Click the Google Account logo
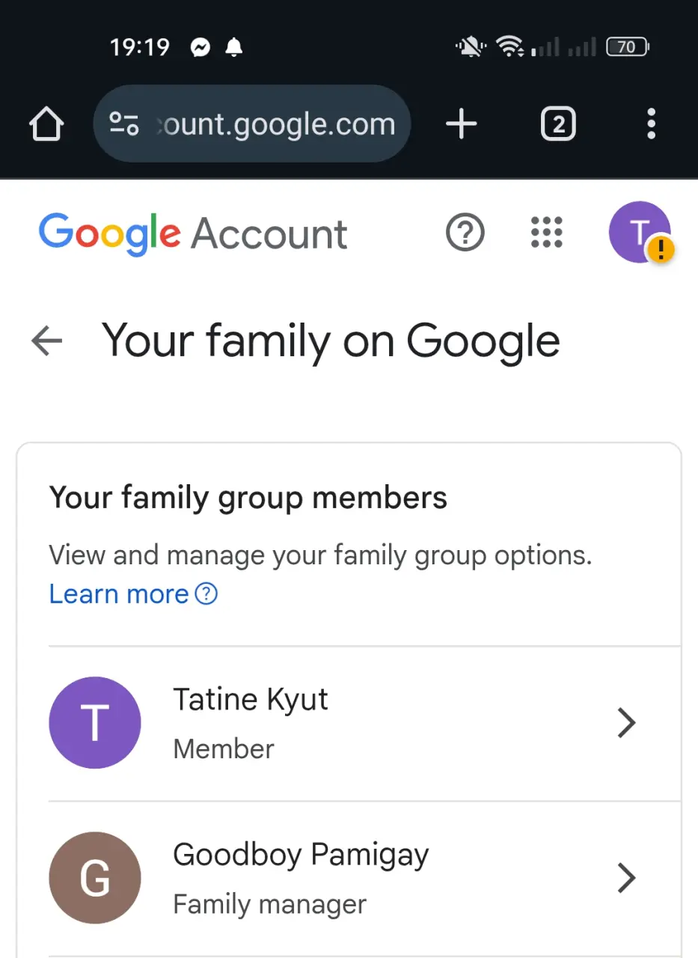The image size is (698, 958). [193, 234]
